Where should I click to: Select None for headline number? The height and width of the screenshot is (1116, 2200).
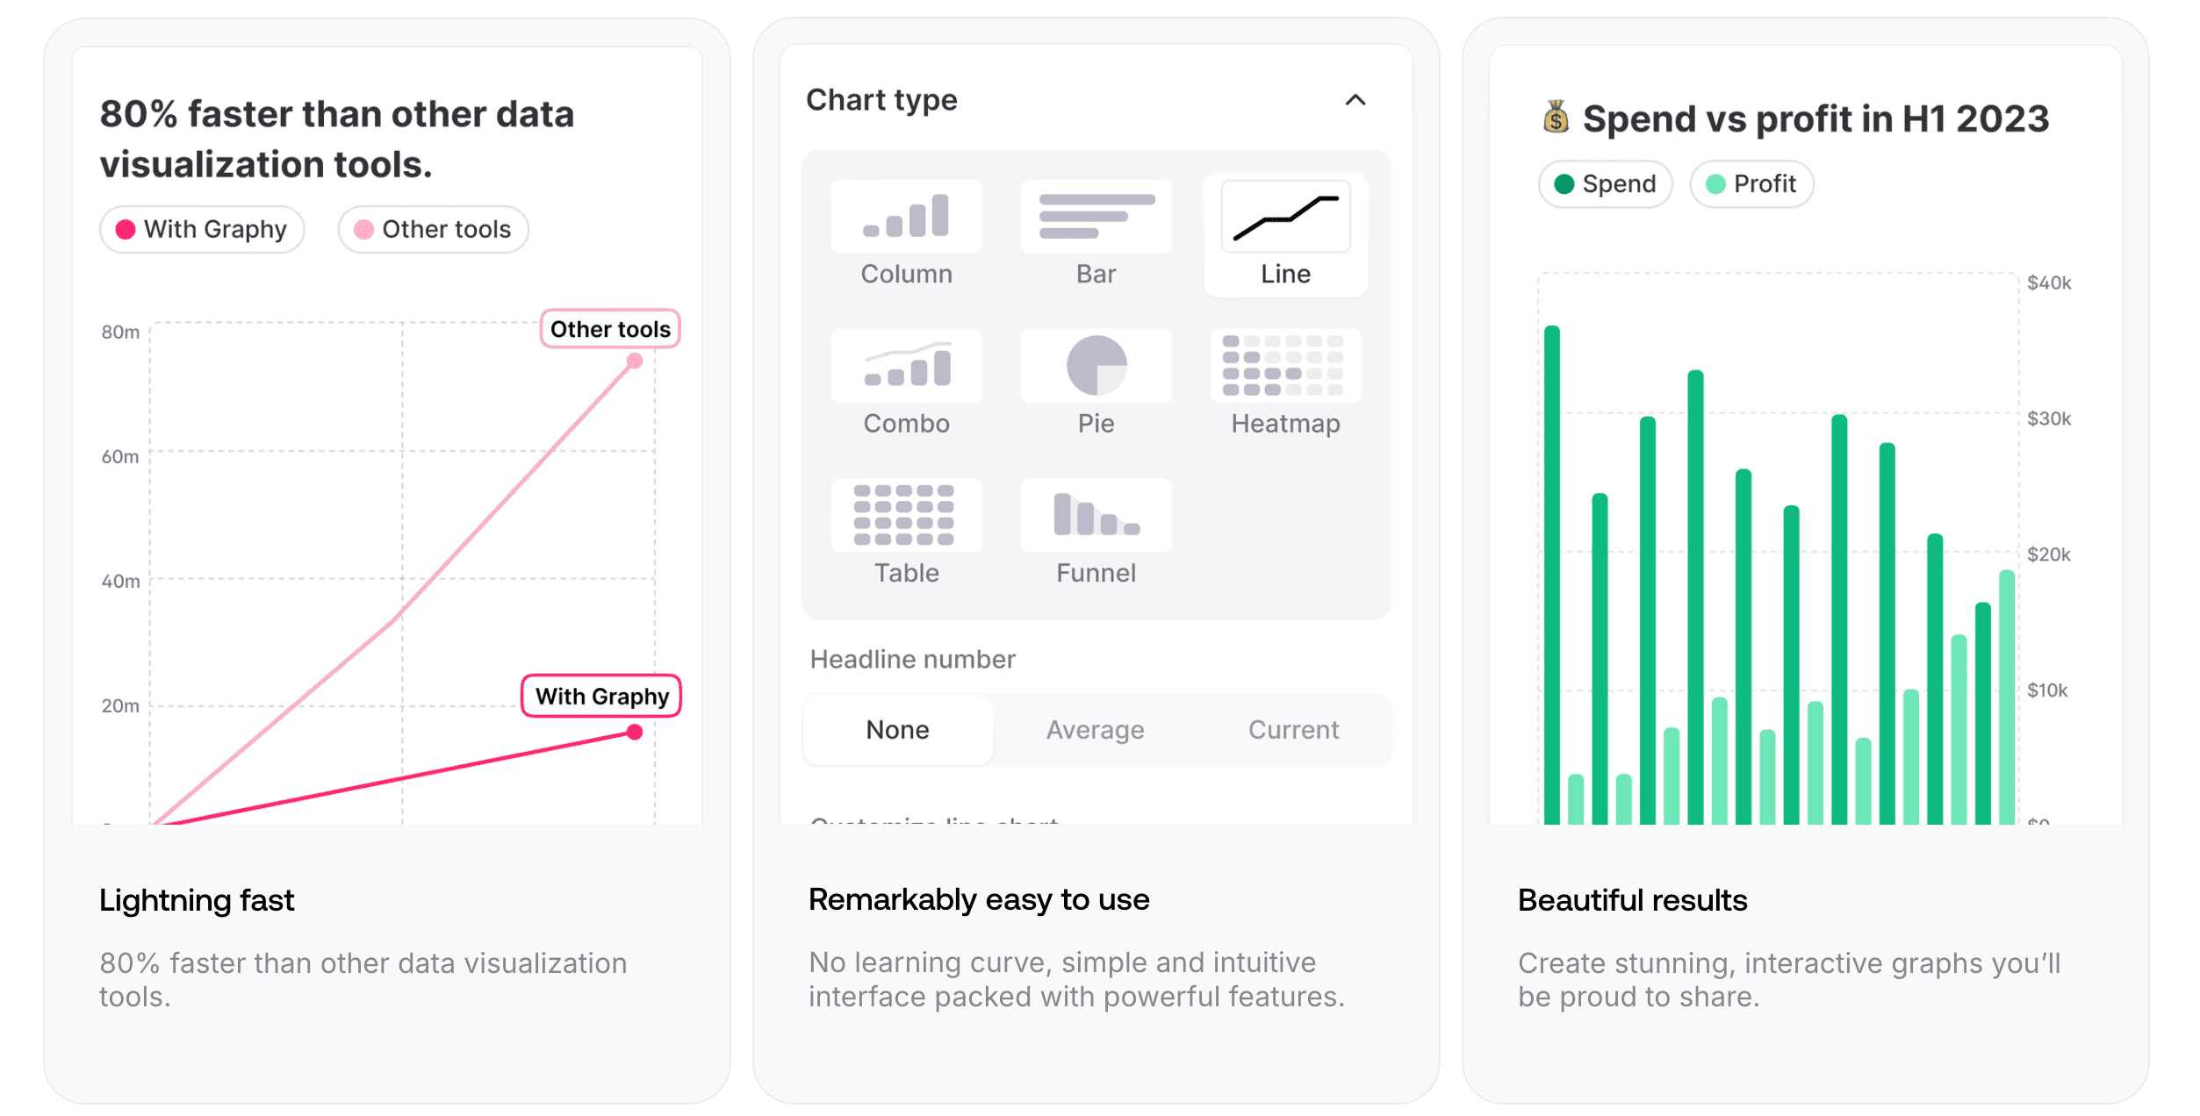coord(897,730)
